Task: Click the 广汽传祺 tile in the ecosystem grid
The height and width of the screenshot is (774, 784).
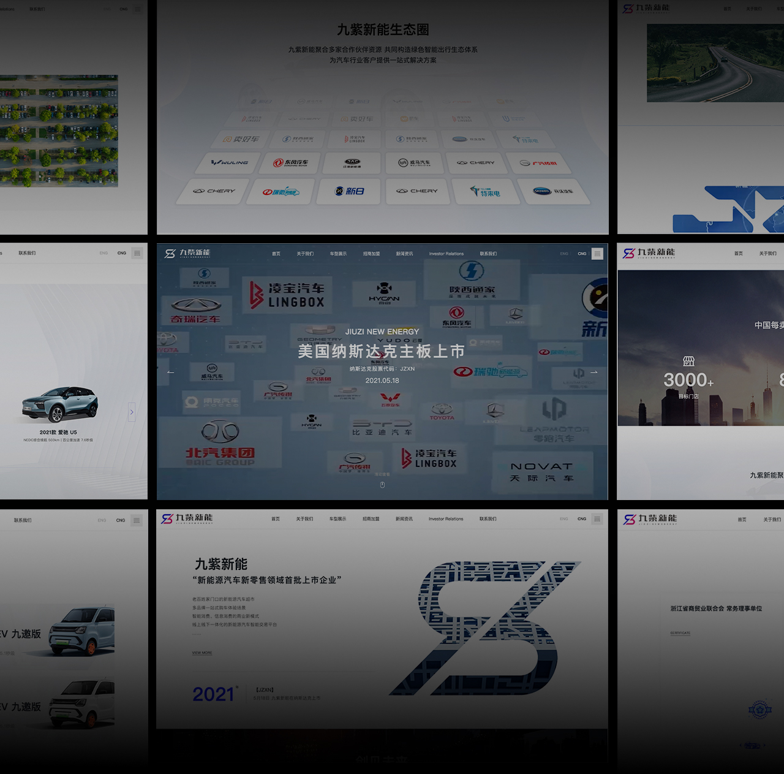Action: tap(538, 163)
